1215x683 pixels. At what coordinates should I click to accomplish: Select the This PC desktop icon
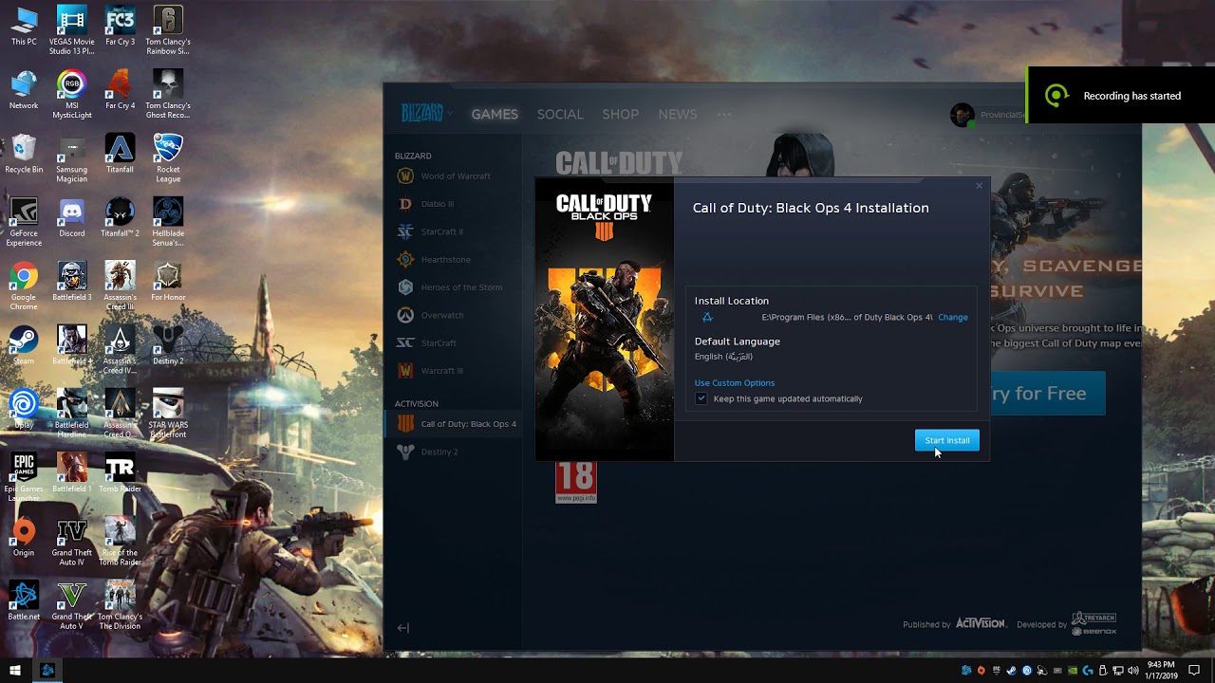(x=24, y=27)
